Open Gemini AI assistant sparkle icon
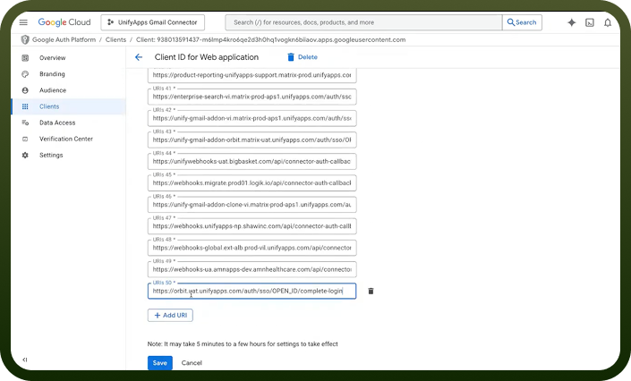Screen dimensions: 631x381 click(x=571, y=22)
